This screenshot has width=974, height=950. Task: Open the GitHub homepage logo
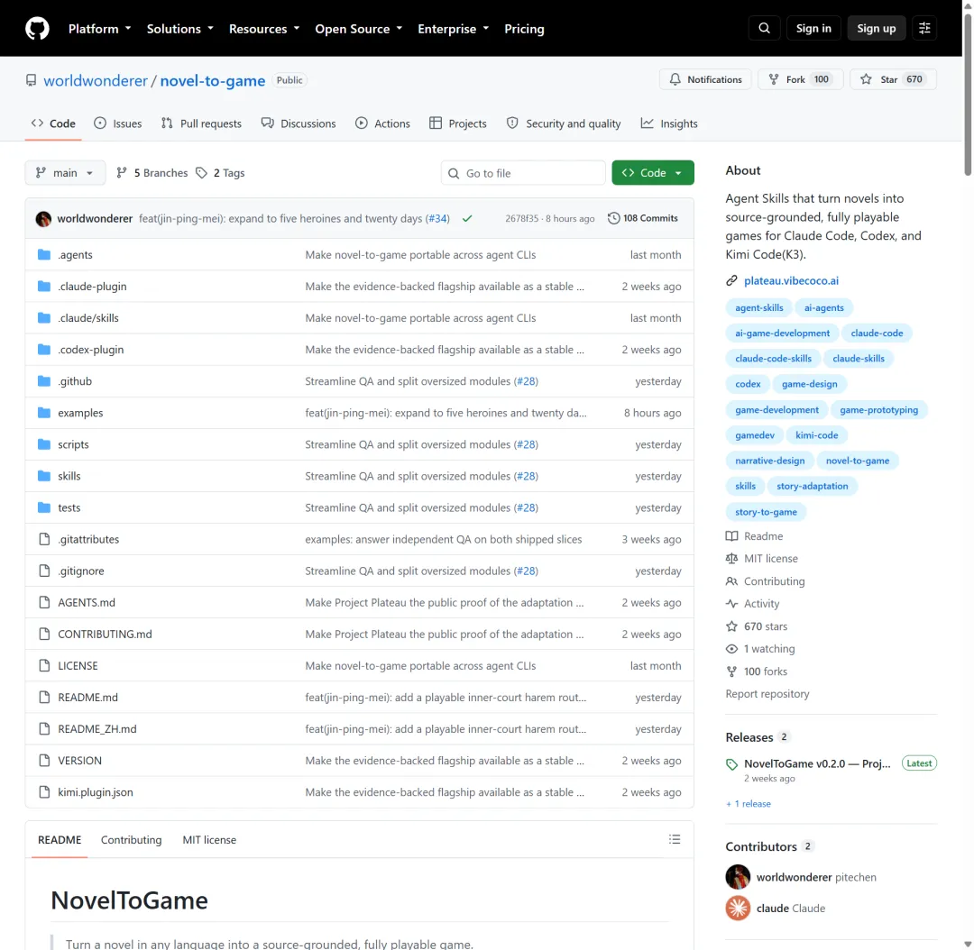coord(37,29)
